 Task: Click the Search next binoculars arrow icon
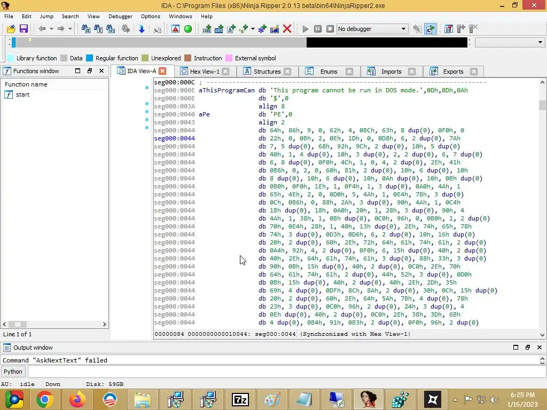coord(126,29)
